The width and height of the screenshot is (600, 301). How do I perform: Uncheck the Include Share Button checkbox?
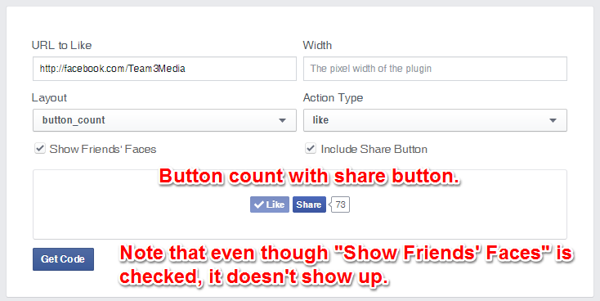pyautogui.click(x=311, y=148)
